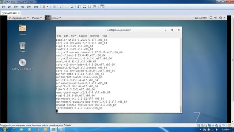Click the GNOME power icon

point(220,18)
